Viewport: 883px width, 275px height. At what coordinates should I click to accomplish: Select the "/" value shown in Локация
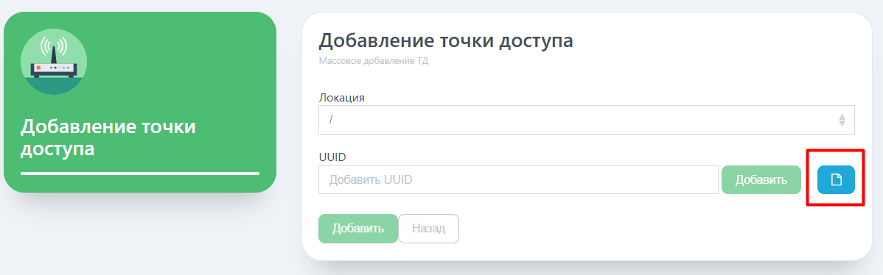[x=331, y=120]
